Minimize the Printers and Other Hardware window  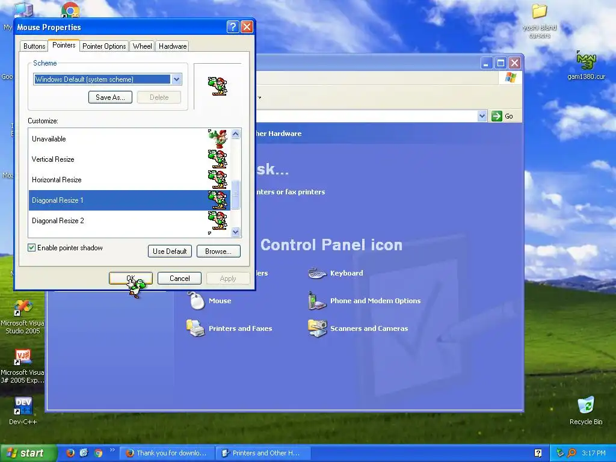pos(486,63)
